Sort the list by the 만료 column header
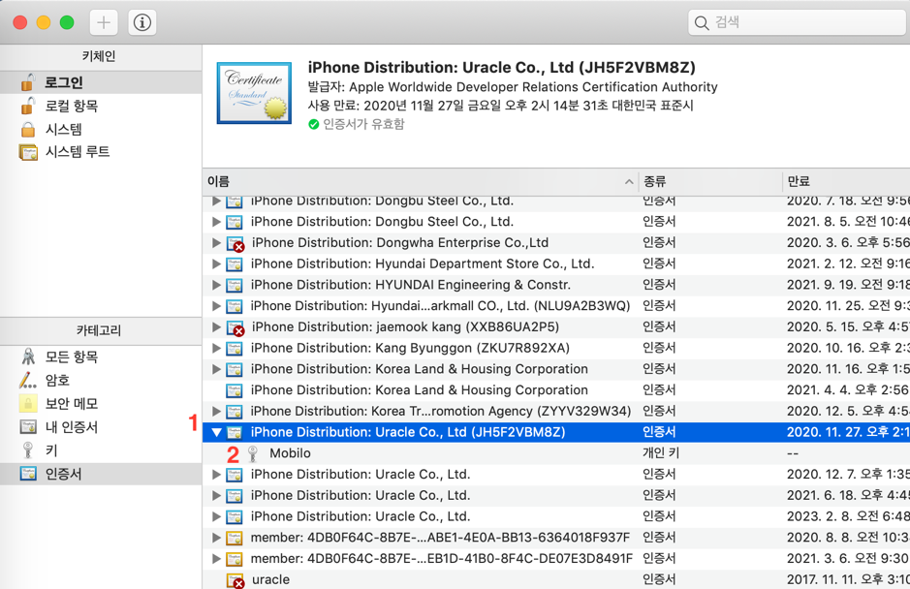The height and width of the screenshot is (589, 910). pos(846,181)
